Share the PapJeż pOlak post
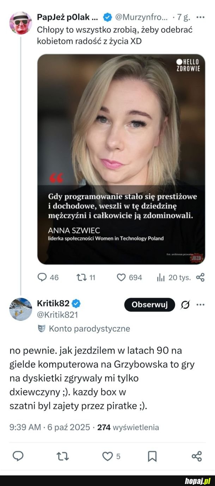 (200, 277)
